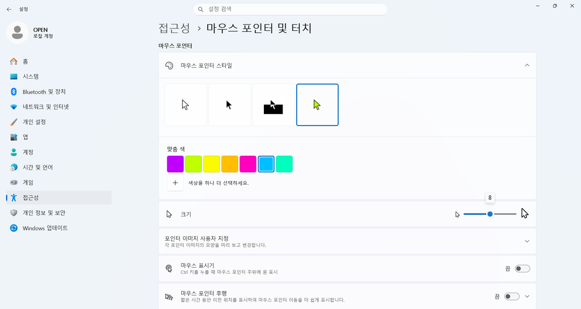Click the OPEN 로컬 계정 account name
Screen dimensions: 581x309
click(43, 32)
